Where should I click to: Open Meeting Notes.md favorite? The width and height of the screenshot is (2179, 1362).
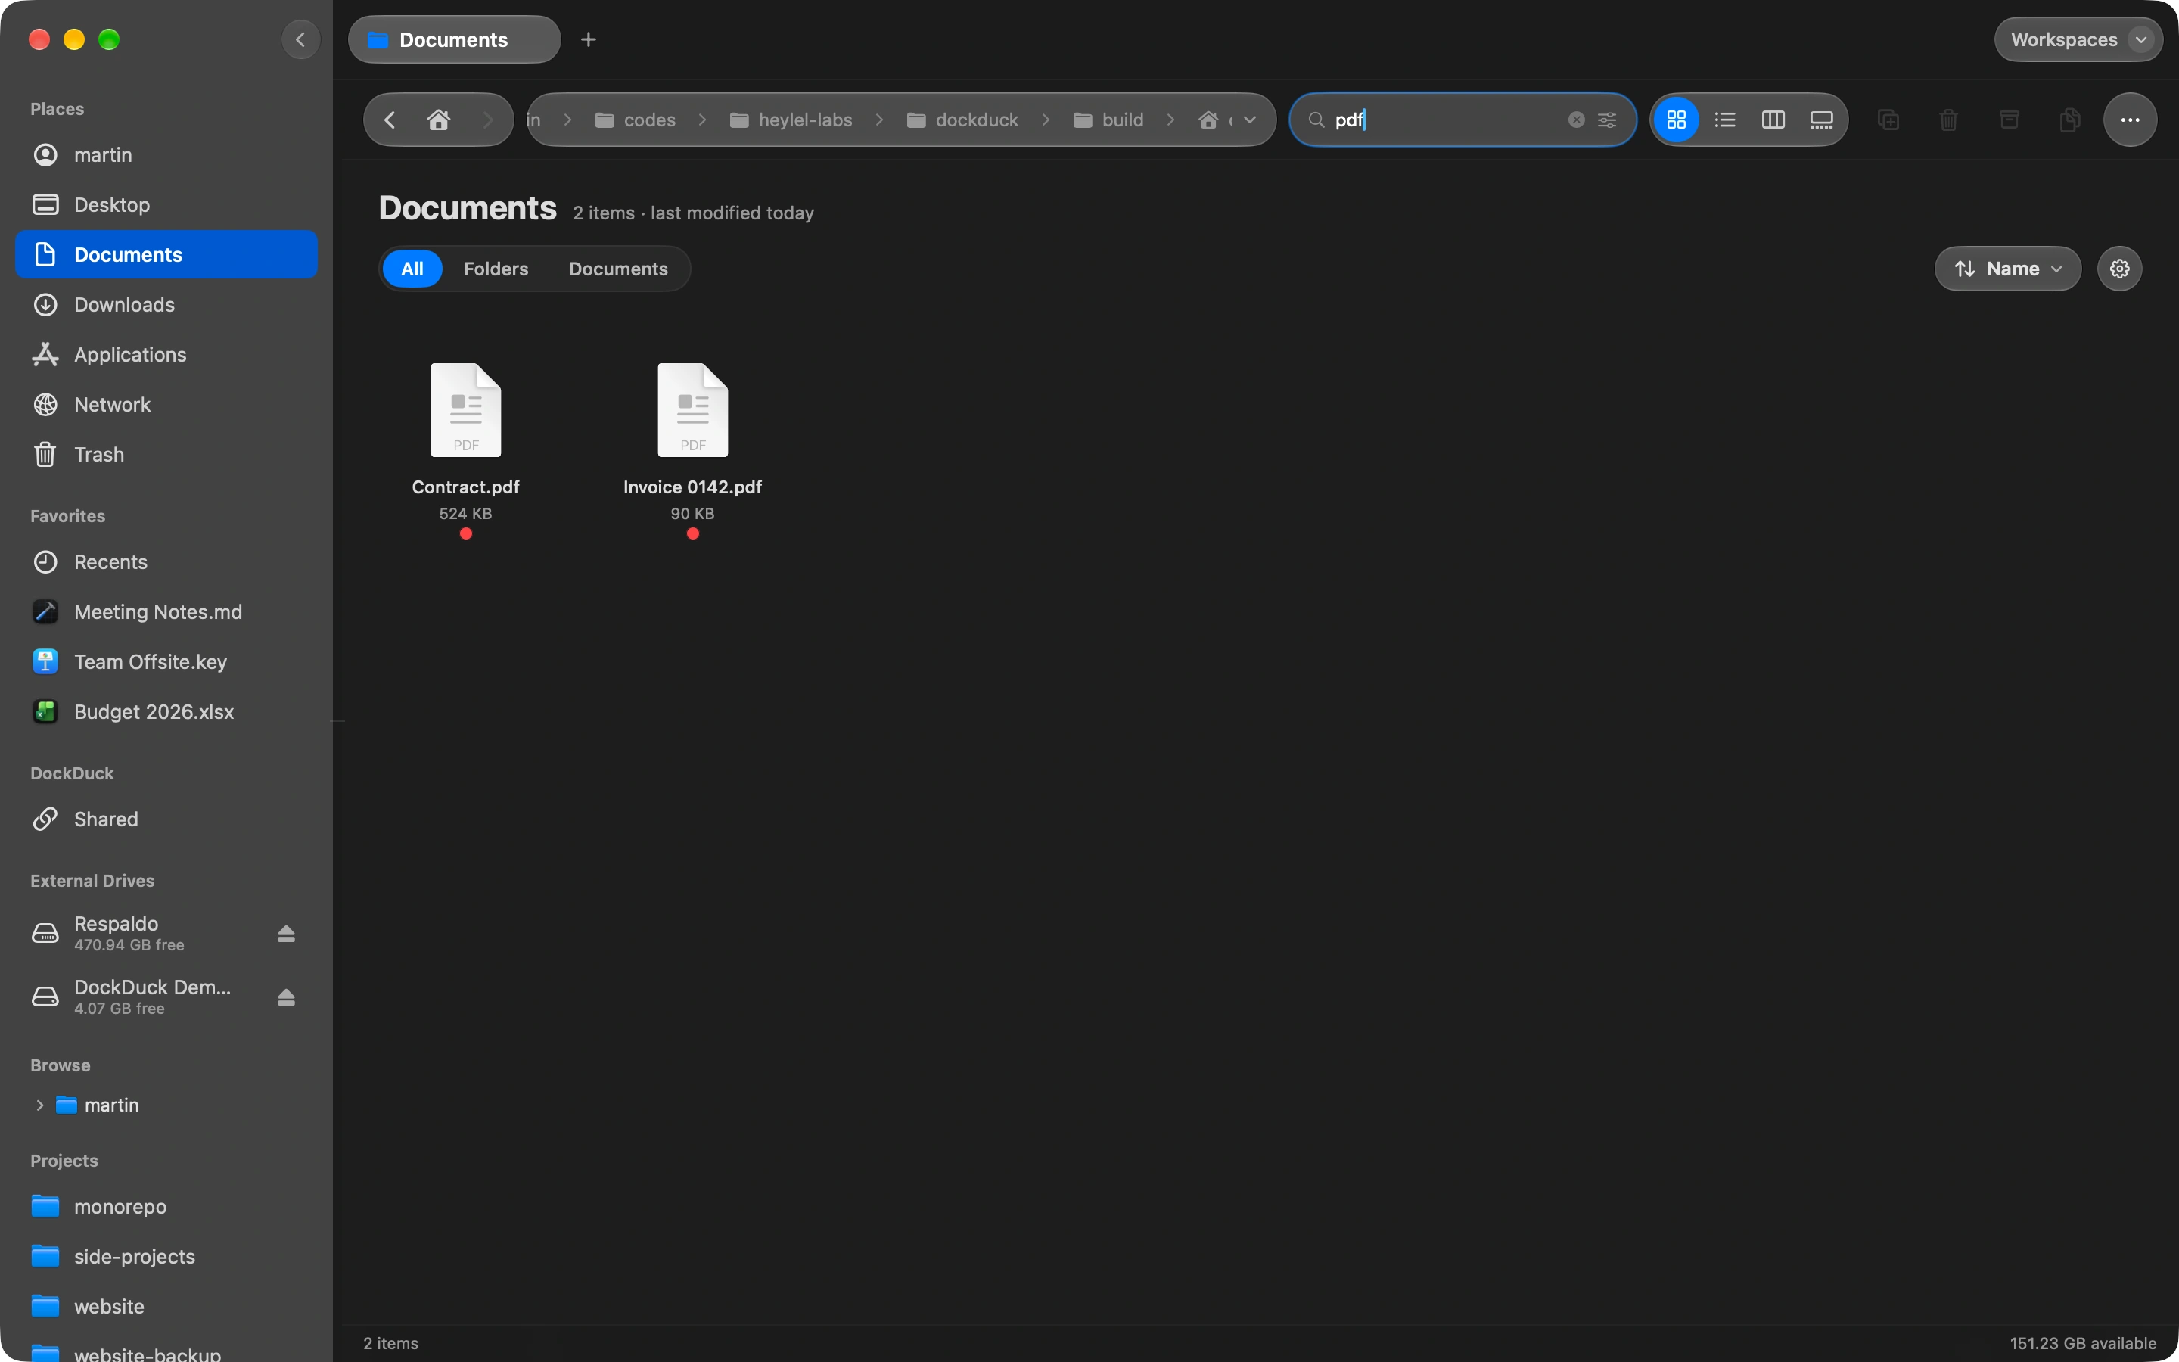tap(166, 611)
